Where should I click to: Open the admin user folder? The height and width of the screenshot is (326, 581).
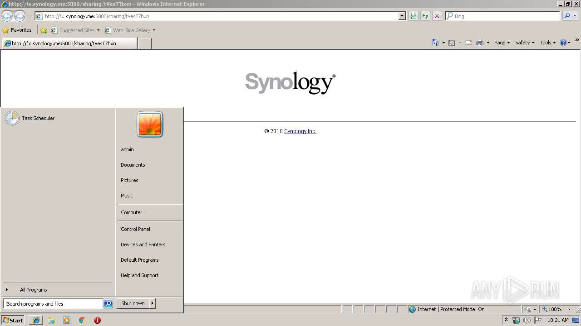click(x=150, y=149)
